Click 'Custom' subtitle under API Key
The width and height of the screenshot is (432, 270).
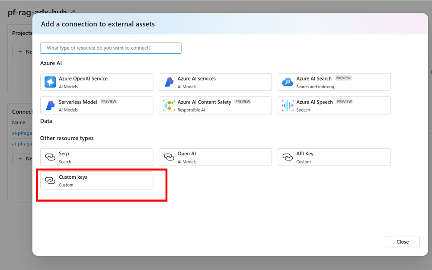click(303, 162)
